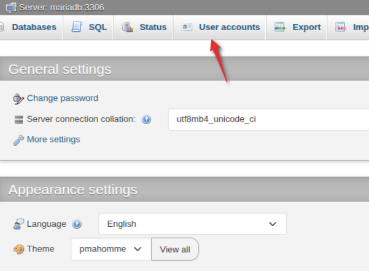Click the SQL document icon
This screenshot has width=369, height=271.
click(x=77, y=27)
